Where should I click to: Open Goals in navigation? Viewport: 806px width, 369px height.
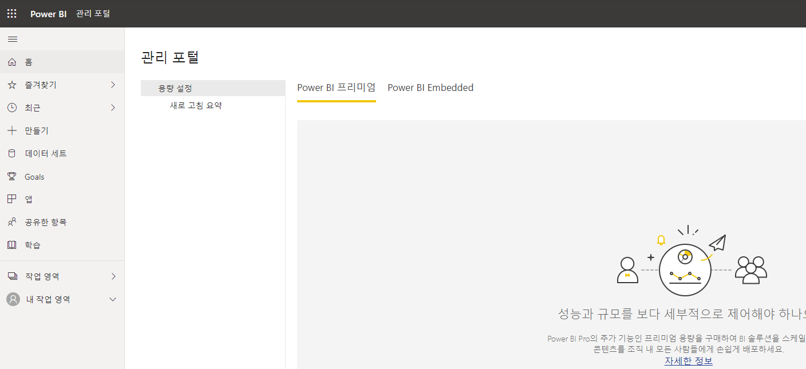pyautogui.click(x=62, y=176)
